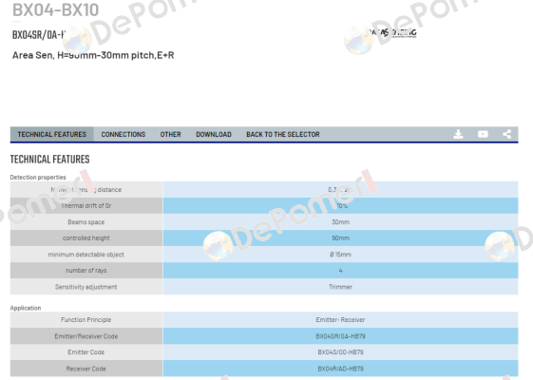Screen dimensions: 533x380
Task: Click the Receiver Code BX04R/AD-HB79 value
Action: coord(340,369)
